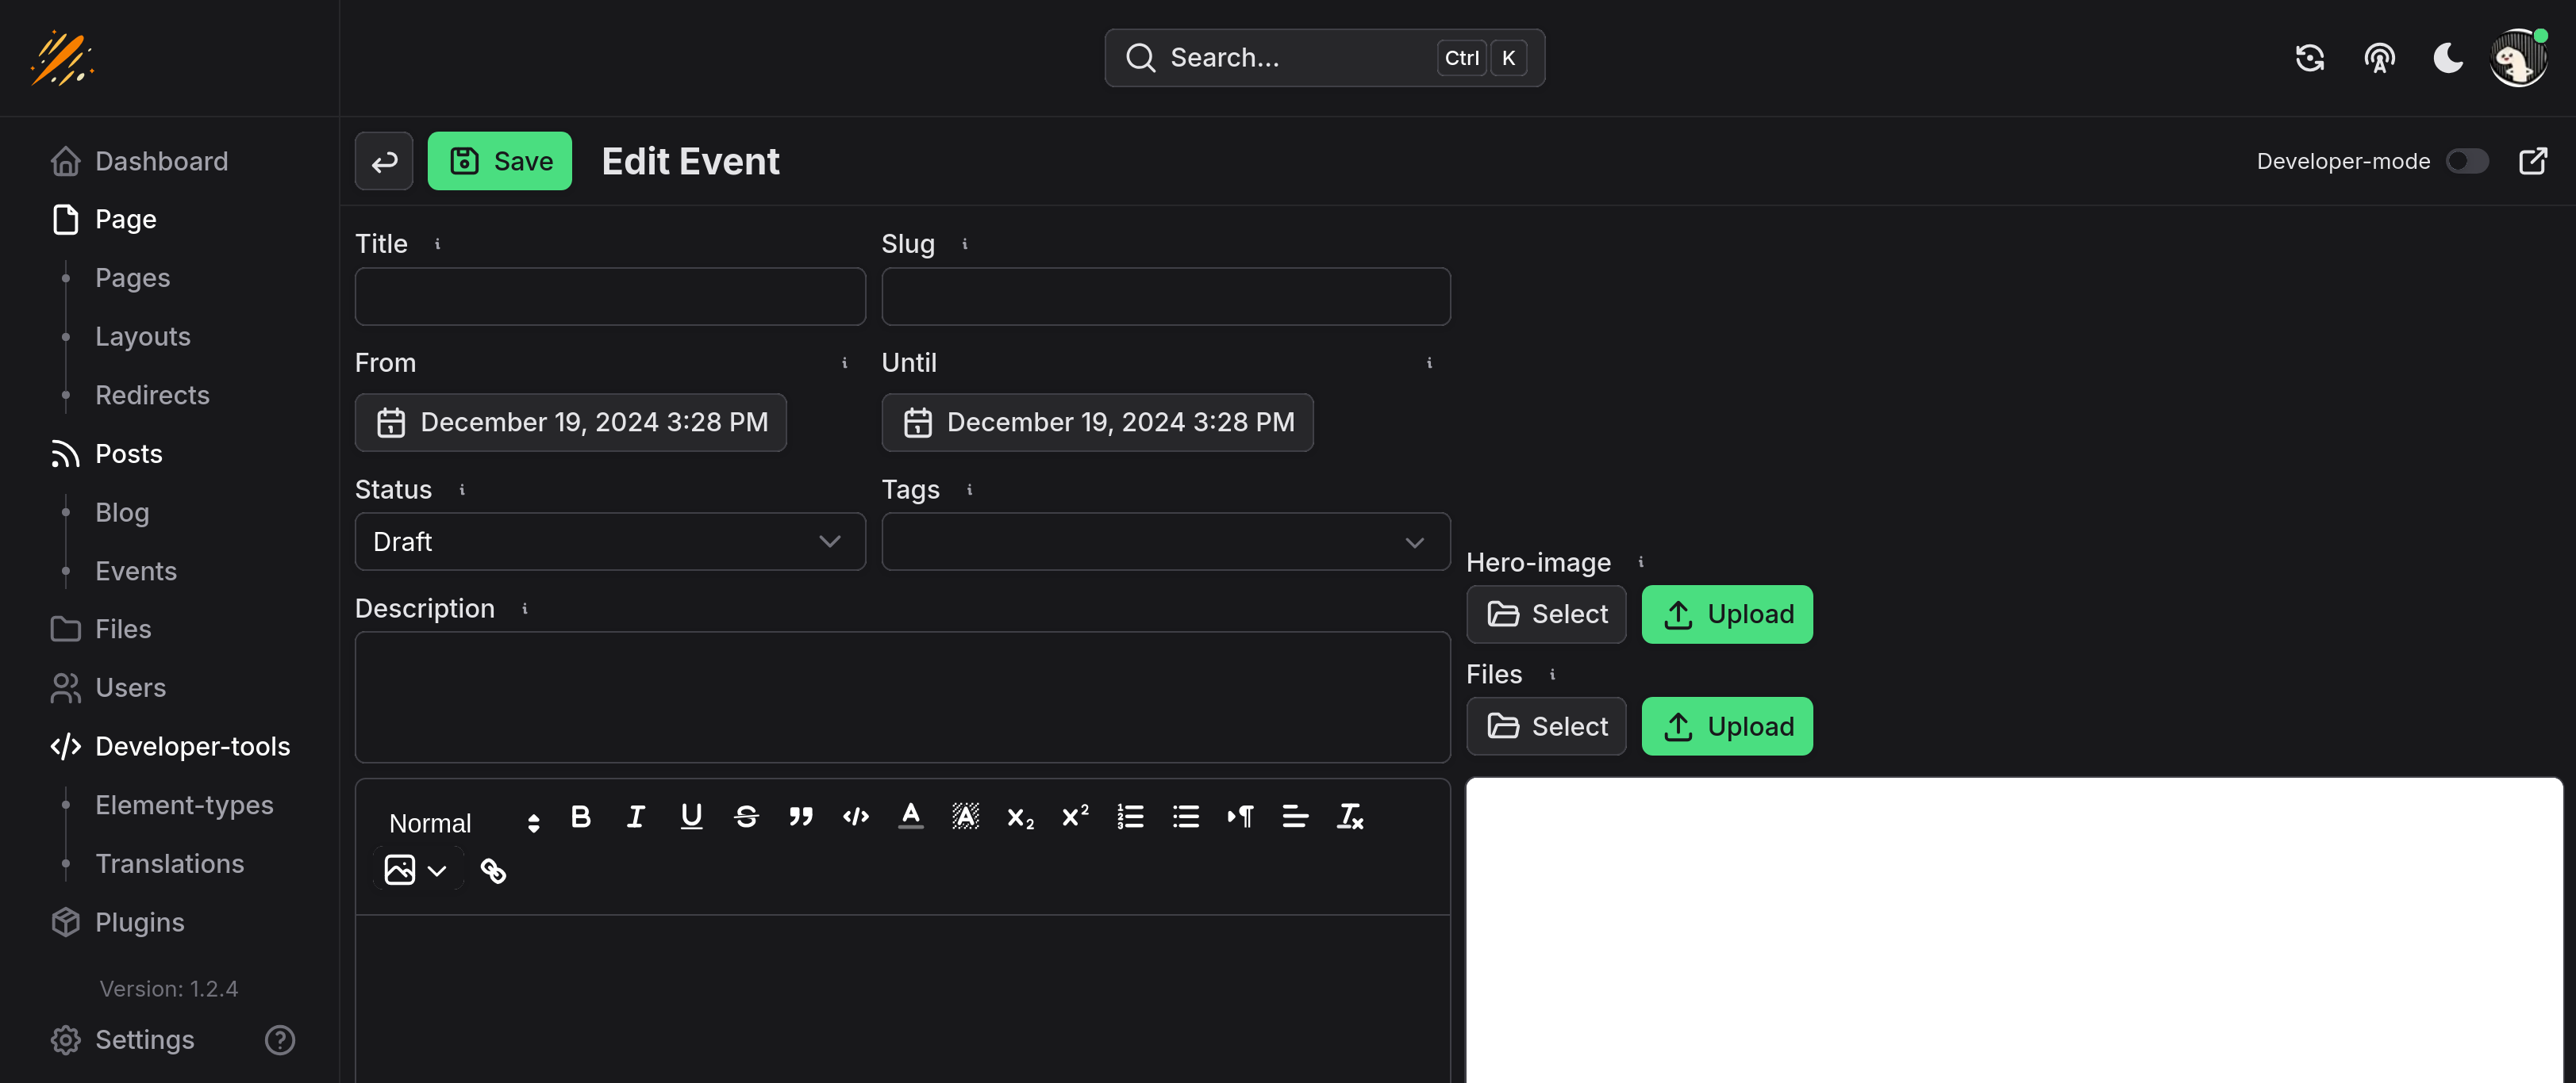Viewport: 2576px width, 1083px height.
Task: Click Upload under Hero-image
Action: pyautogui.click(x=1727, y=614)
